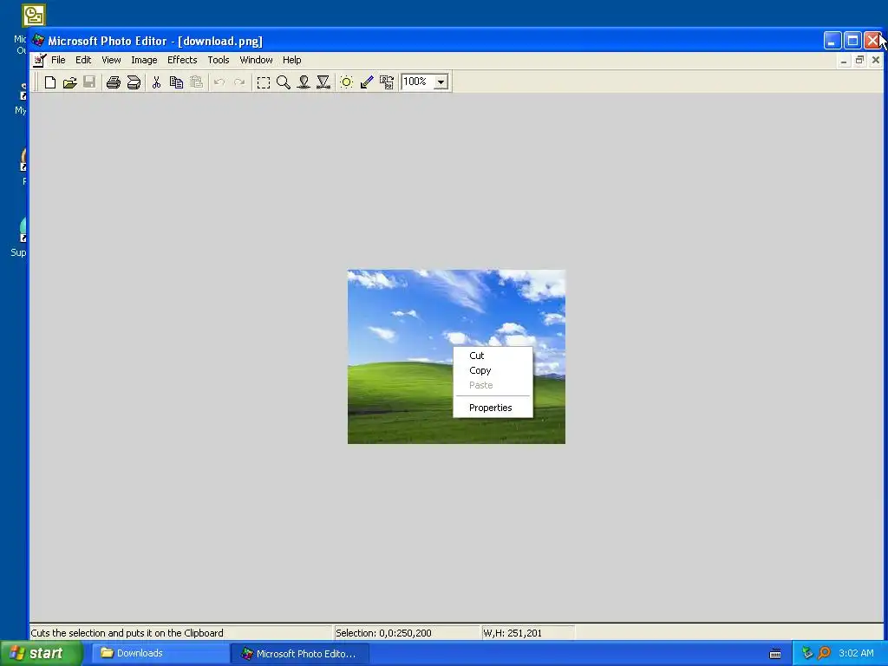The height and width of the screenshot is (666, 888).
Task: Click the Photo Editor title bar icon
Action: pos(38,41)
